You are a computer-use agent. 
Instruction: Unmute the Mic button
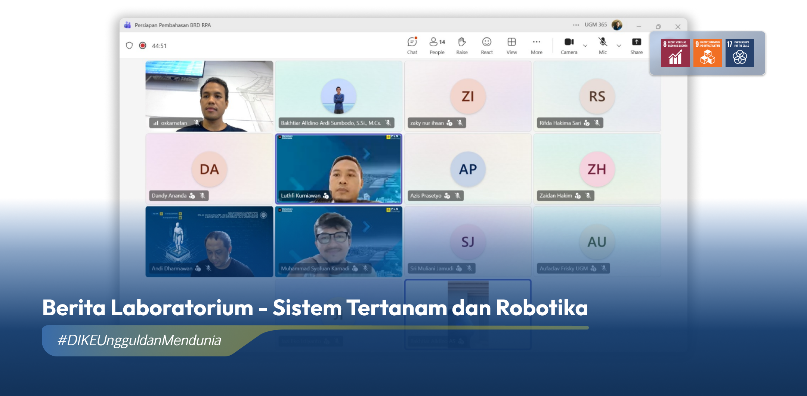click(x=603, y=46)
